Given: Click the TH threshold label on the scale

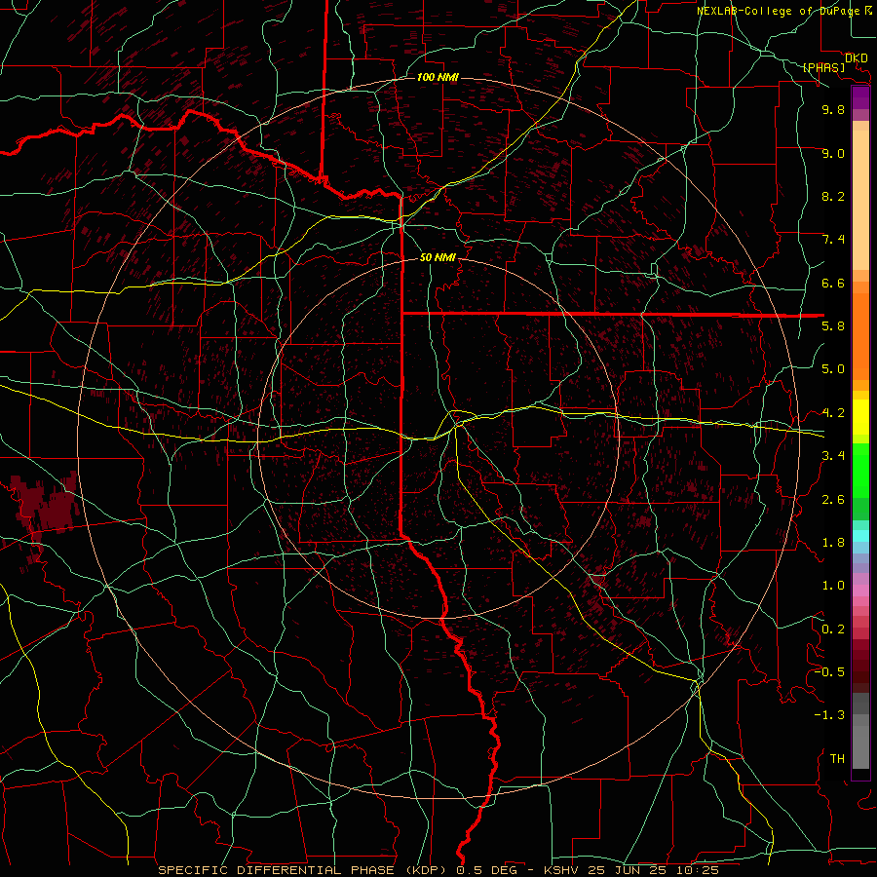Looking at the screenshot, I should [x=837, y=759].
